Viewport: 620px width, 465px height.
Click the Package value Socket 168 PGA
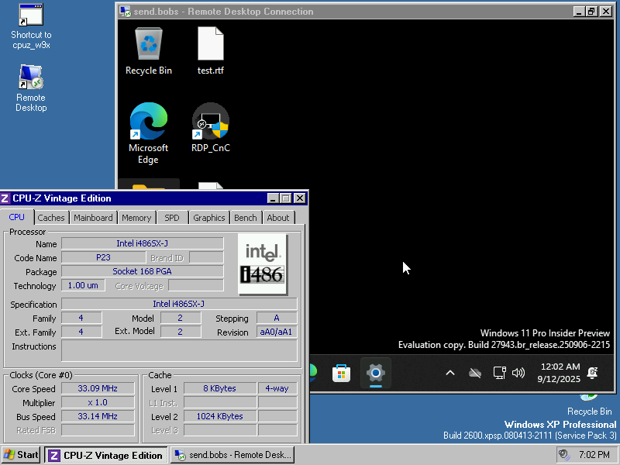pyautogui.click(x=143, y=271)
